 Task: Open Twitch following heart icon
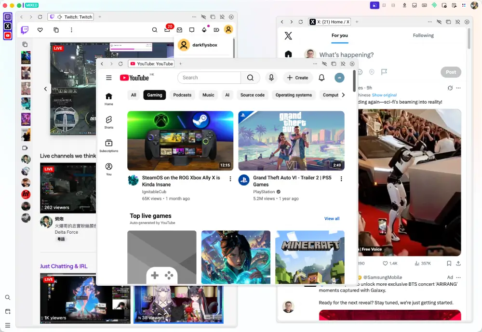tap(40, 30)
